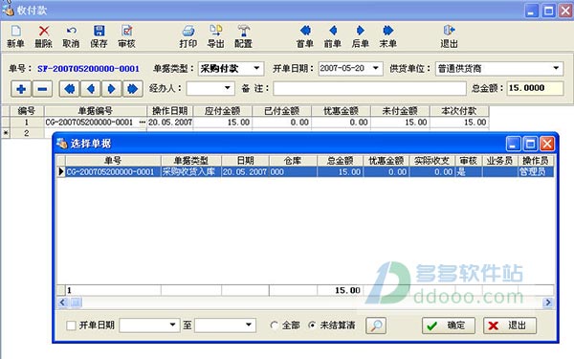Viewport: 574px width, 359px height.
Task: Click the 应付金额 column header
Action: click(x=222, y=111)
